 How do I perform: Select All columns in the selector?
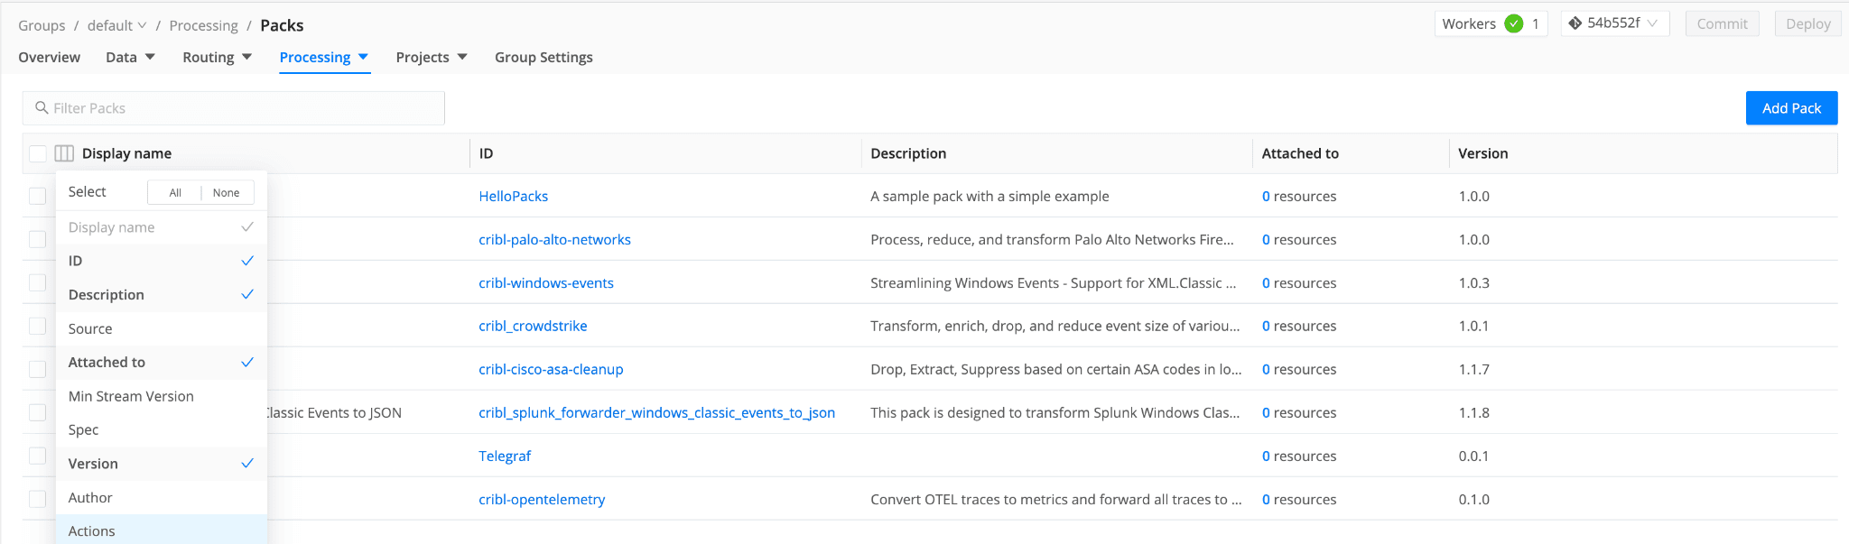[x=175, y=193]
